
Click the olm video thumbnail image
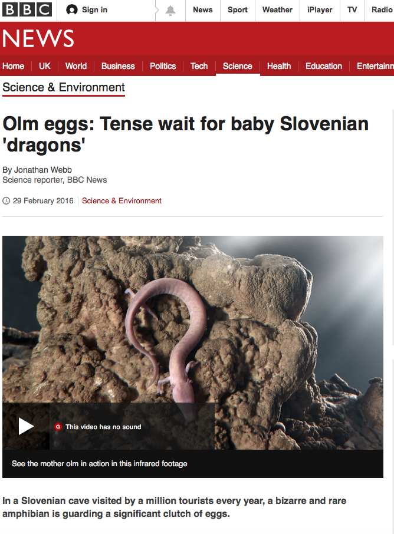193,342
